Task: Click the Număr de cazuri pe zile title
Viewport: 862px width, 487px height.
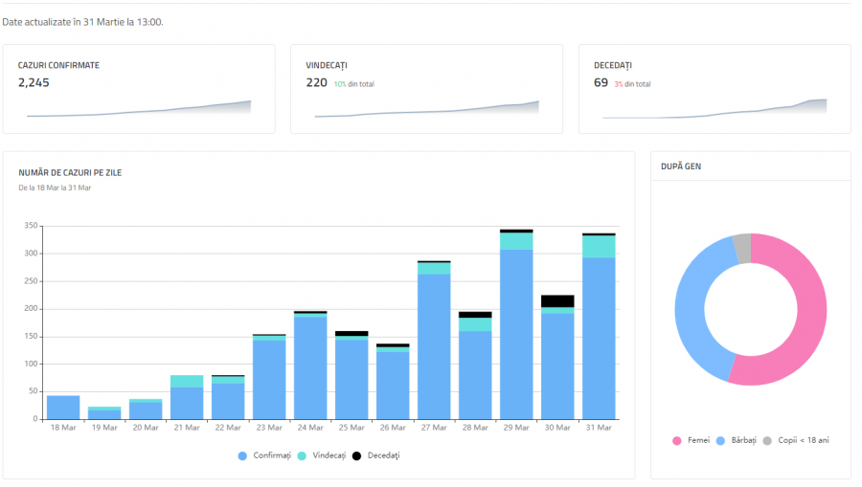Action: [70, 172]
